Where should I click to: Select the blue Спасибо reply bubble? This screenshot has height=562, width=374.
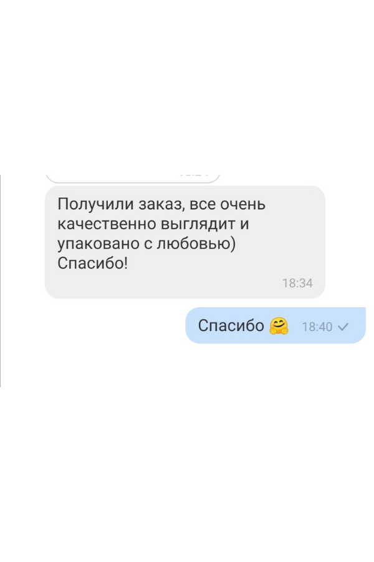[x=276, y=325]
